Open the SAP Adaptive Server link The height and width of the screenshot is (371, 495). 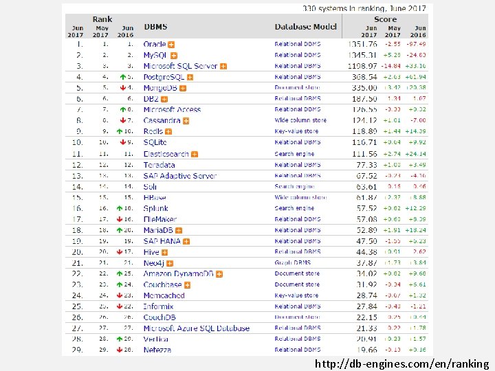click(x=180, y=176)
